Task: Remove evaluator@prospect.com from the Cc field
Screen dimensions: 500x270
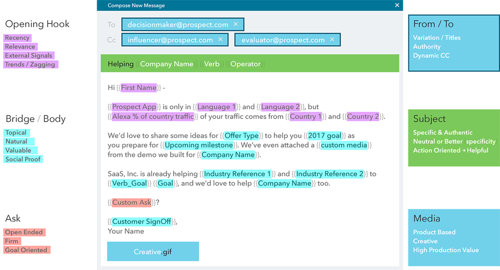Action: point(332,40)
